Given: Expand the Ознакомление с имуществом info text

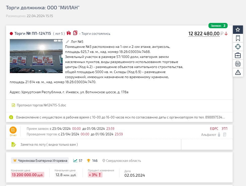Looking at the screenshot, I should 120,117.
